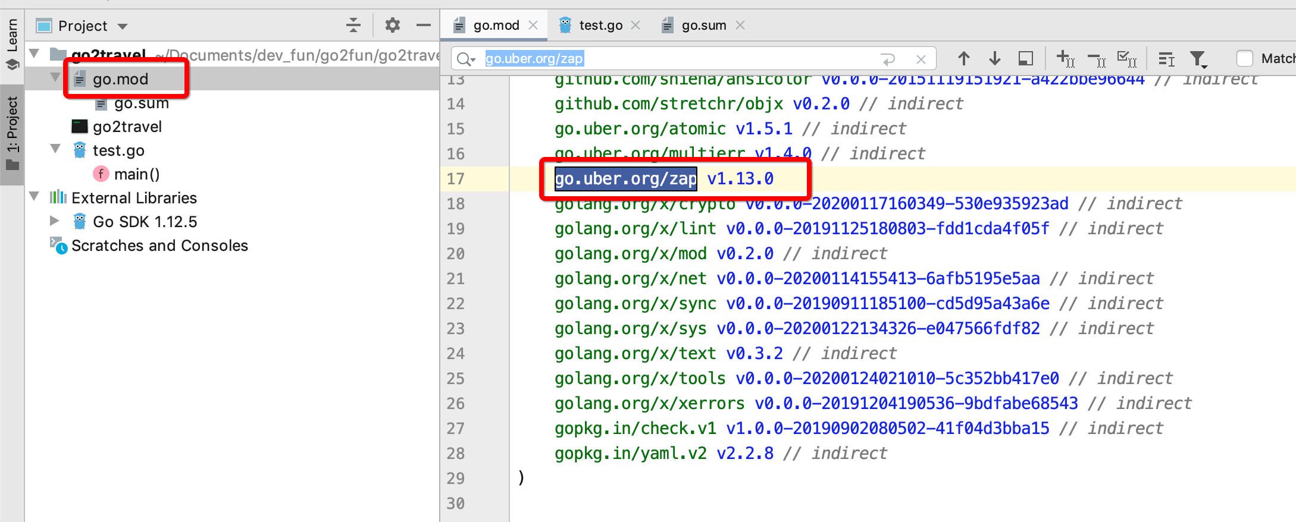Screen dimensions: 1296x522
Task: Hide the Project tool window
Action: [423, 25]
